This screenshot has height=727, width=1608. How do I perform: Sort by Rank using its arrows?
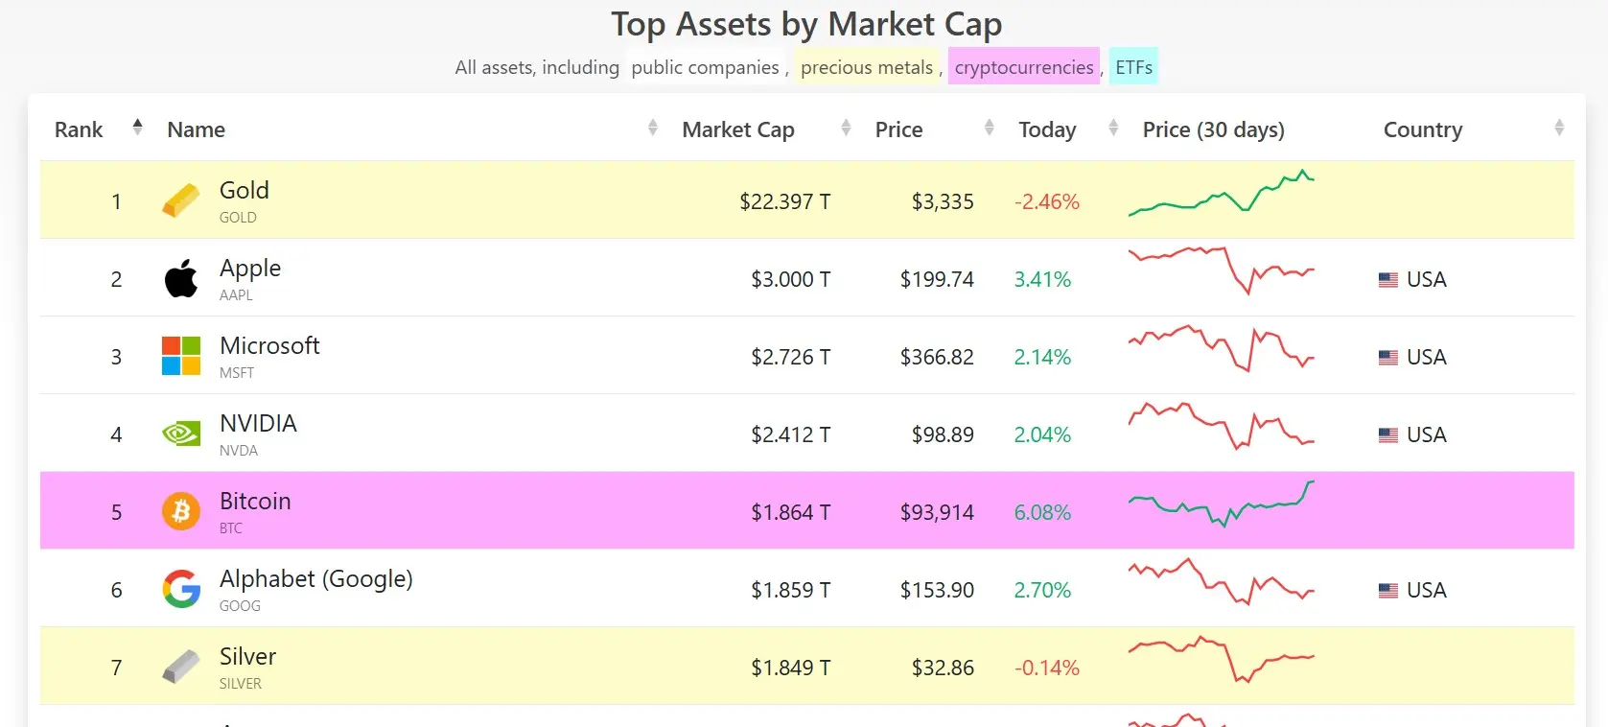point(137,127)
